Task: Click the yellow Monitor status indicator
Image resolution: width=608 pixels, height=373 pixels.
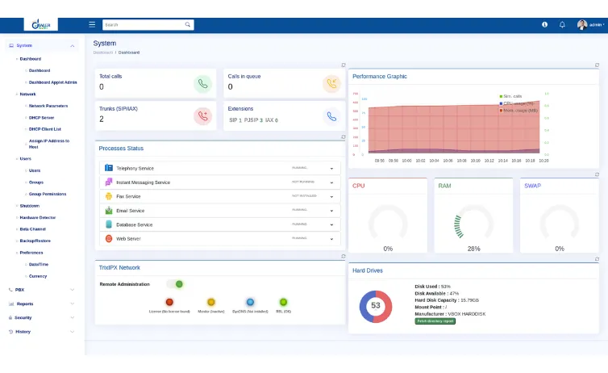Action: point(211,302)
